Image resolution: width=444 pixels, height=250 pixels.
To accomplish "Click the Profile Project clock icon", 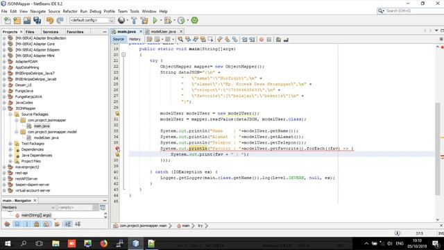I will [x=181, y=20].
